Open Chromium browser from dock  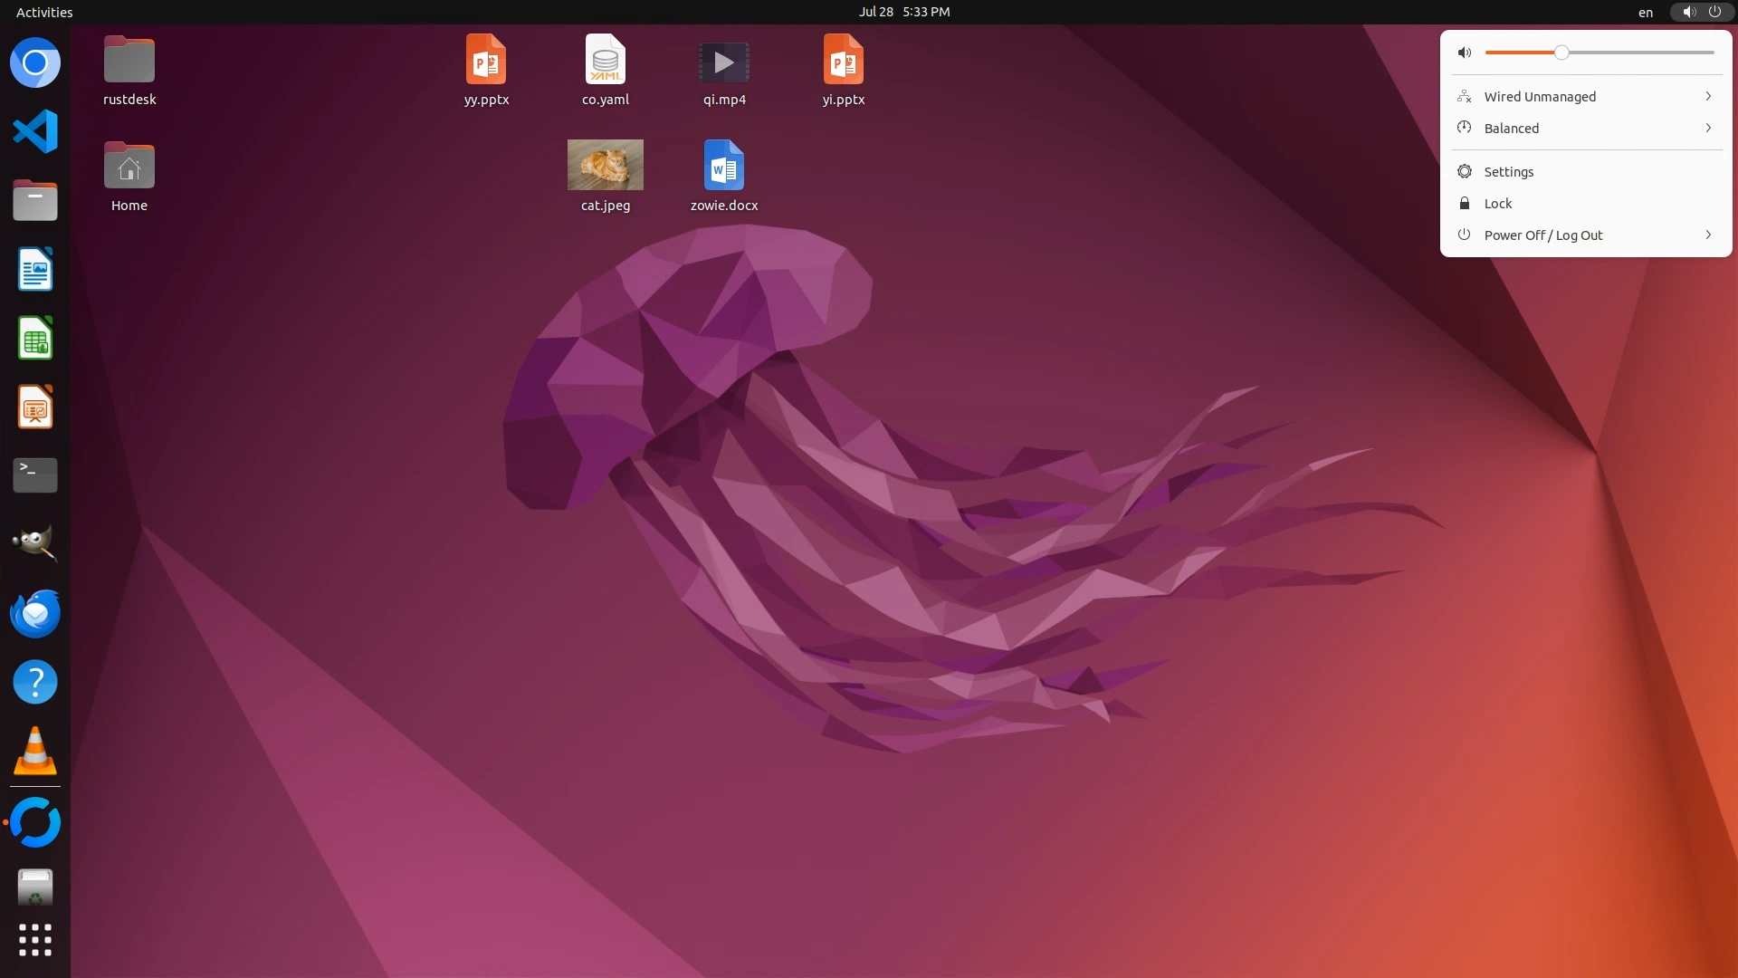point(35,62)
